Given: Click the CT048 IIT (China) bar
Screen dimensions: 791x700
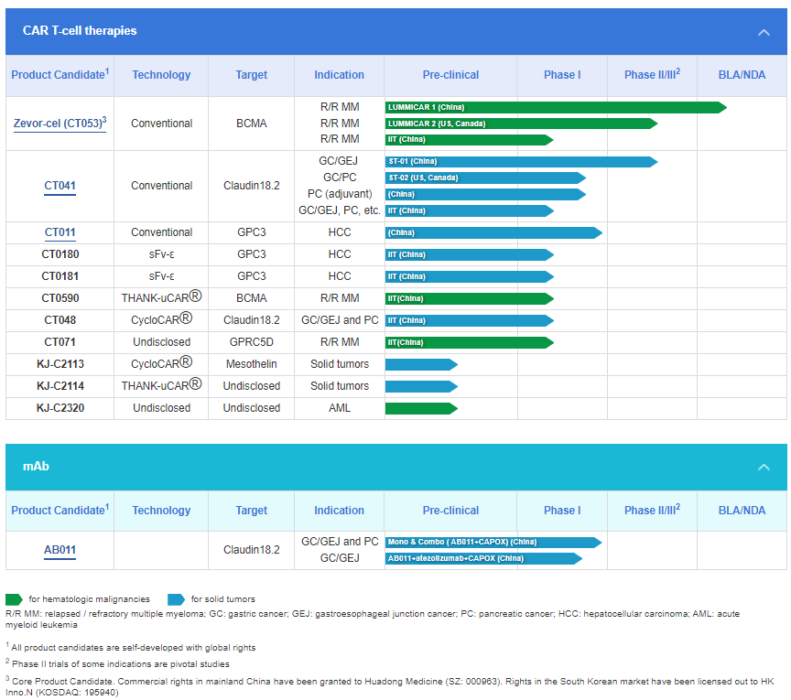Looking at the screenshot, I should pos(469,321).
